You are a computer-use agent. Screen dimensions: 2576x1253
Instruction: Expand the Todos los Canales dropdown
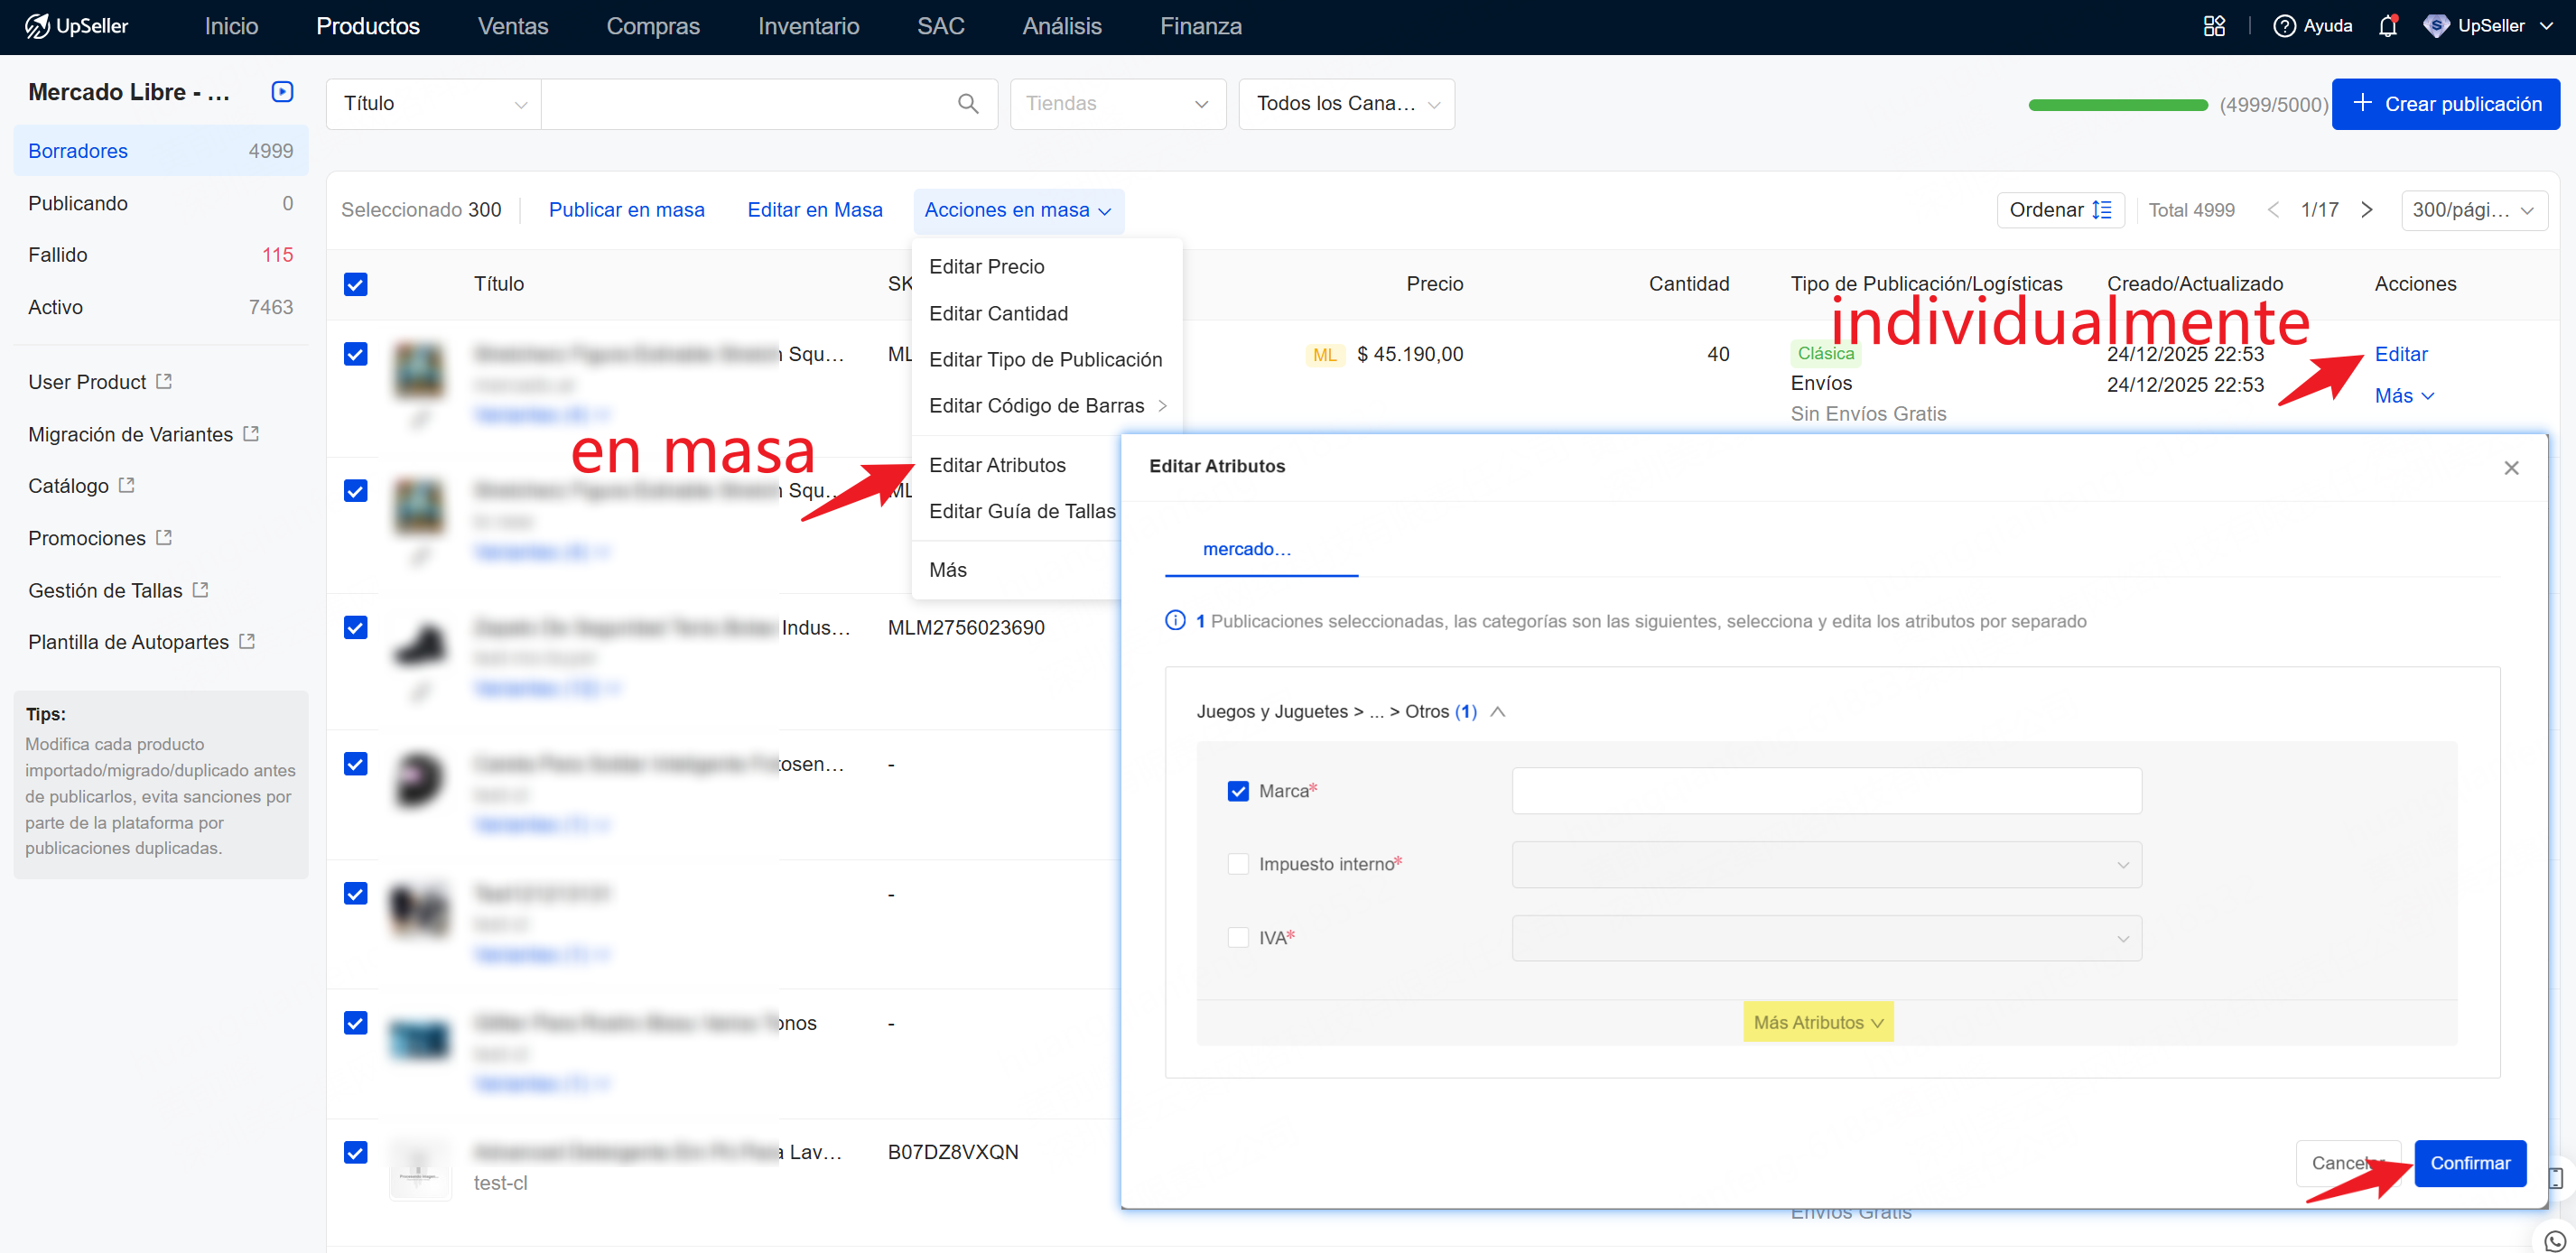click(1346, 103)
